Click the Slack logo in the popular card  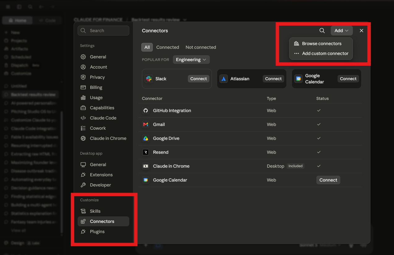pyautogui.click(x=149, y=79)
